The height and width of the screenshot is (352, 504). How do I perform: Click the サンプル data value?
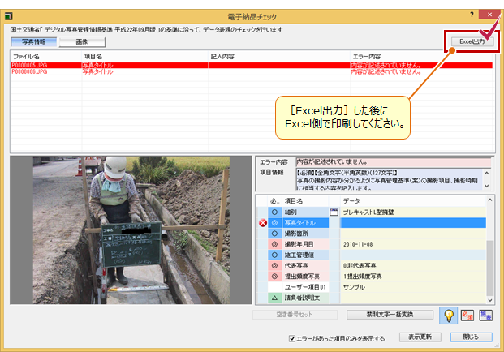[354, 287]
